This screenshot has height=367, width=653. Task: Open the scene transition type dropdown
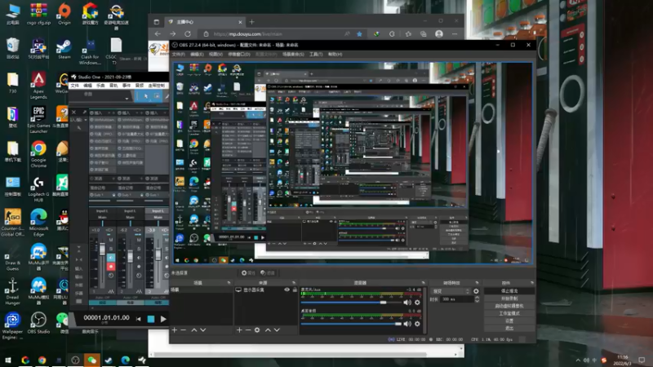click(x=451, y=291)
